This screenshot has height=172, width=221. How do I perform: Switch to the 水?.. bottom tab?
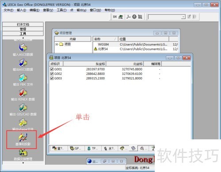click(110, 148)
